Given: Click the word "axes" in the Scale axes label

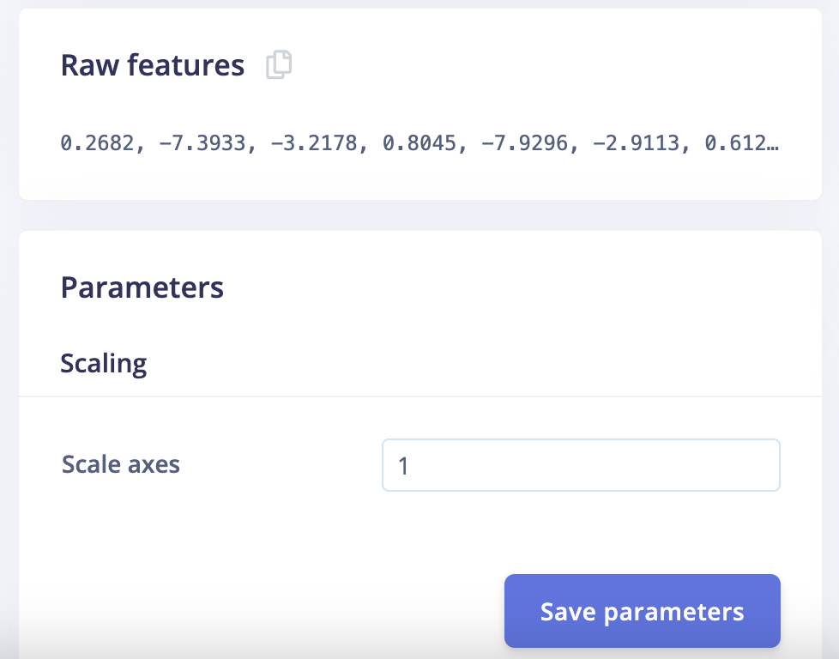Looking at the screenshot, I should point(154,465).
